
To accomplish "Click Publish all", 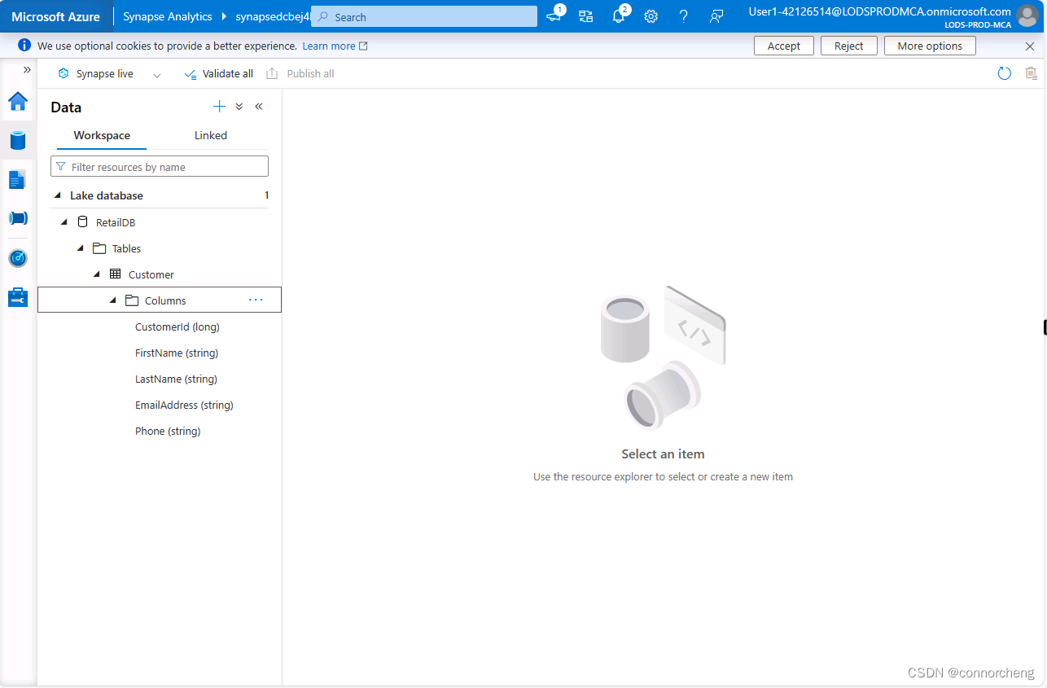I will pos(300,73).
